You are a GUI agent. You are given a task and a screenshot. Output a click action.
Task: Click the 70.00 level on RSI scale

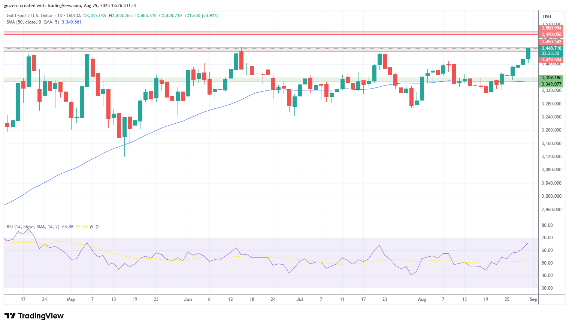(547, 238)
